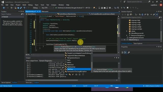
Task: Open the SwitchDemo project navigation dropdown
Action: (41, 14)
